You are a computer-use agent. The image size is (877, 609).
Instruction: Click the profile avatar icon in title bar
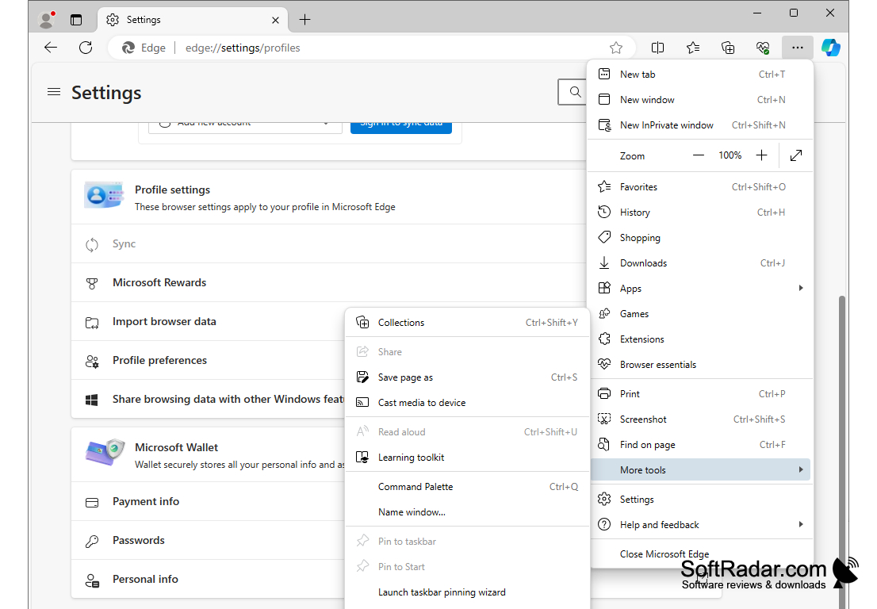(47, 20)
